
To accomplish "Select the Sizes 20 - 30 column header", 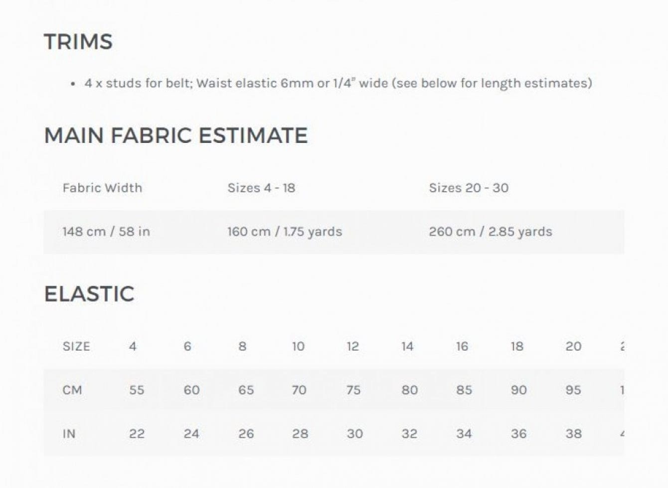I will coord(469,188).
